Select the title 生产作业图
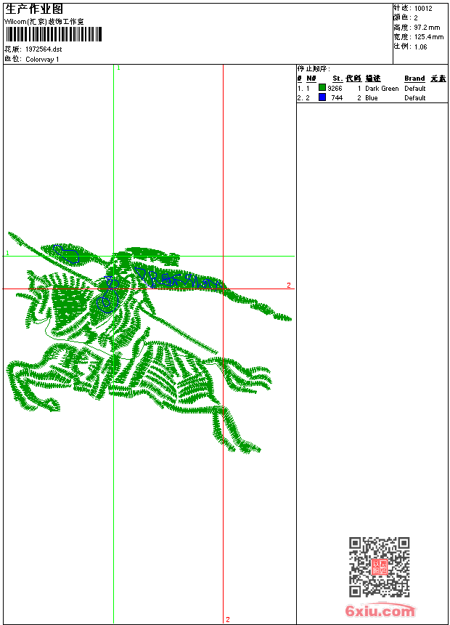Screen dimensions: 450x625 coord(34,9)
